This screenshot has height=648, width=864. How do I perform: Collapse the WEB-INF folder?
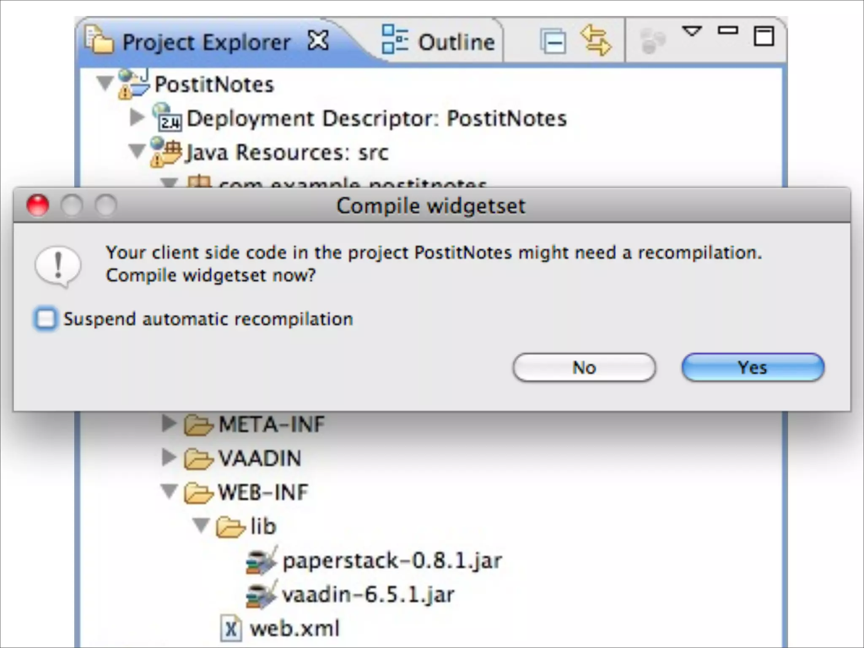pyautogui.click(x=169, y=491)
